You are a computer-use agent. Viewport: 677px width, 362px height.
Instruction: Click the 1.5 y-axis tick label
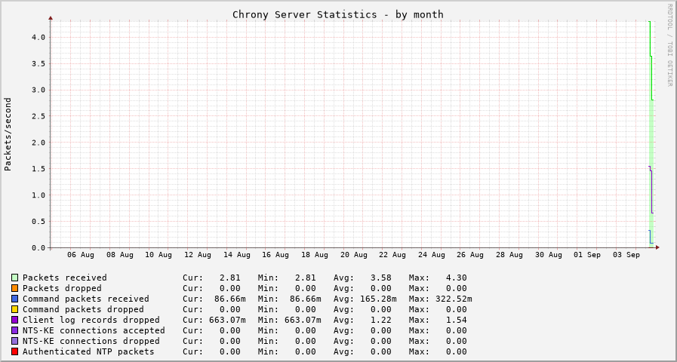point(37,169)
